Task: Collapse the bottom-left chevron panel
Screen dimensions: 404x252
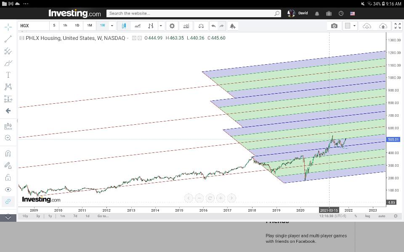Action: [8, 218]
